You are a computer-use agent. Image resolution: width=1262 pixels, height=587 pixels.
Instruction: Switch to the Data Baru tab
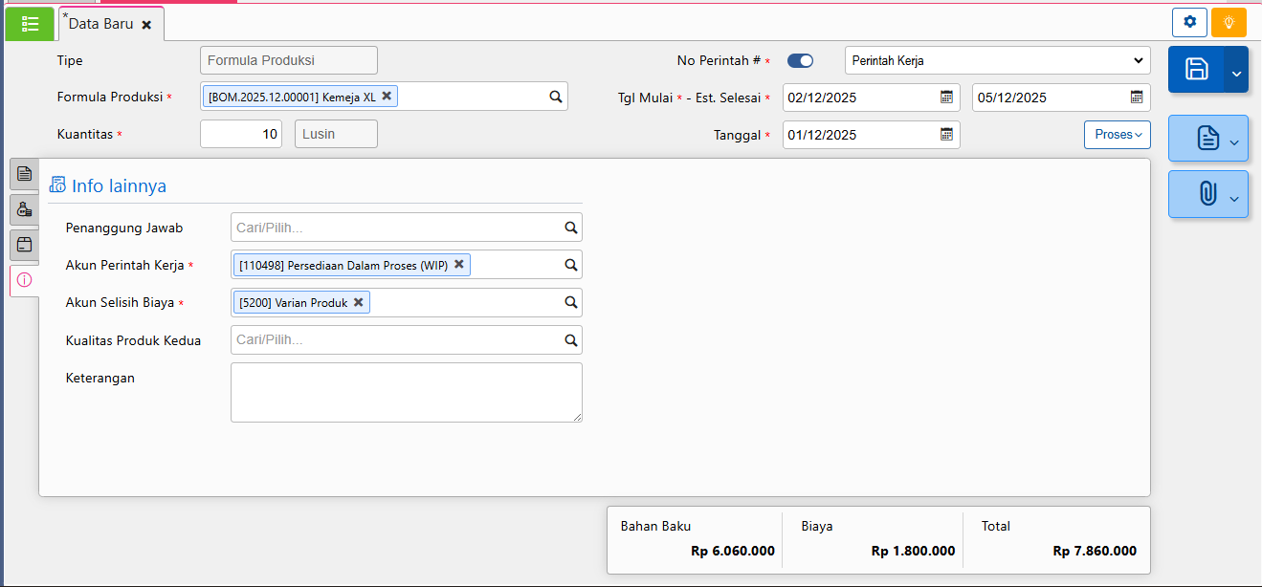tap(100, 24)
